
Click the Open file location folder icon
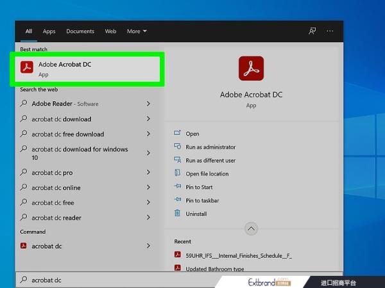click(177, 173)
